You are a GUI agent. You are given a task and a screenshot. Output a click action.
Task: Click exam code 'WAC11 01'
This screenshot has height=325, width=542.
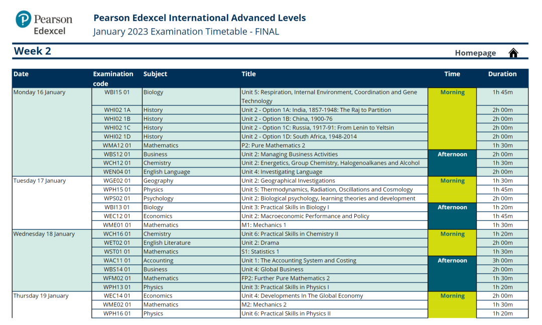(x=117, y=260)
